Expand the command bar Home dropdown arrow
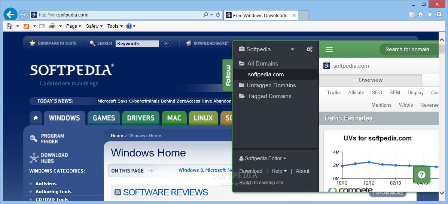The width and height of the screenshot is (448, 204). [18, 26]
